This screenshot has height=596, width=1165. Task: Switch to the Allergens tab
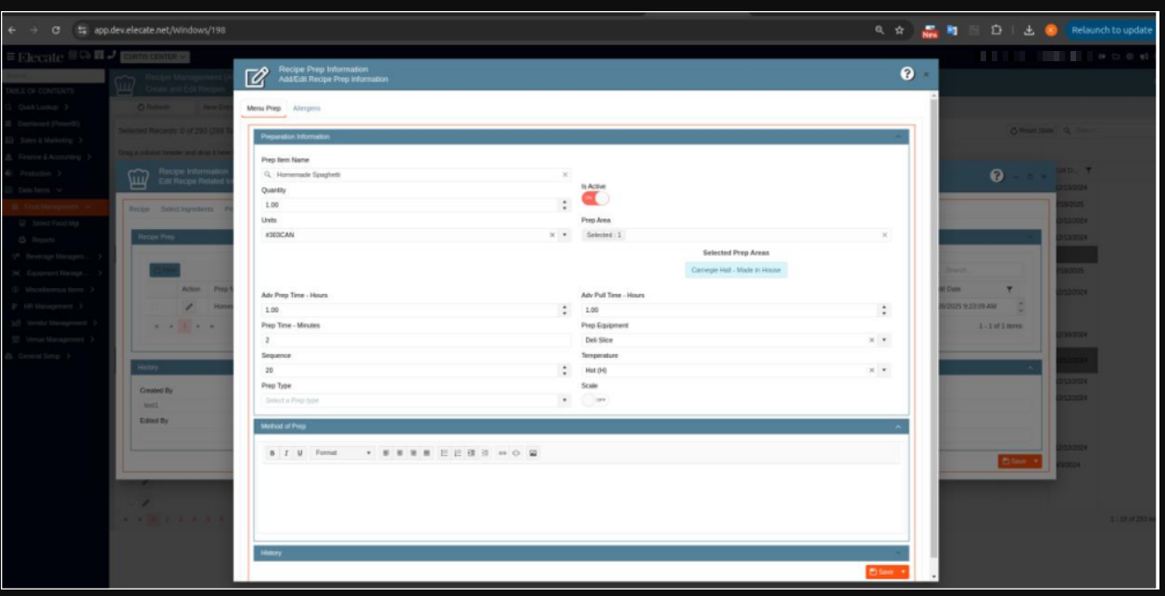point(307,108)
